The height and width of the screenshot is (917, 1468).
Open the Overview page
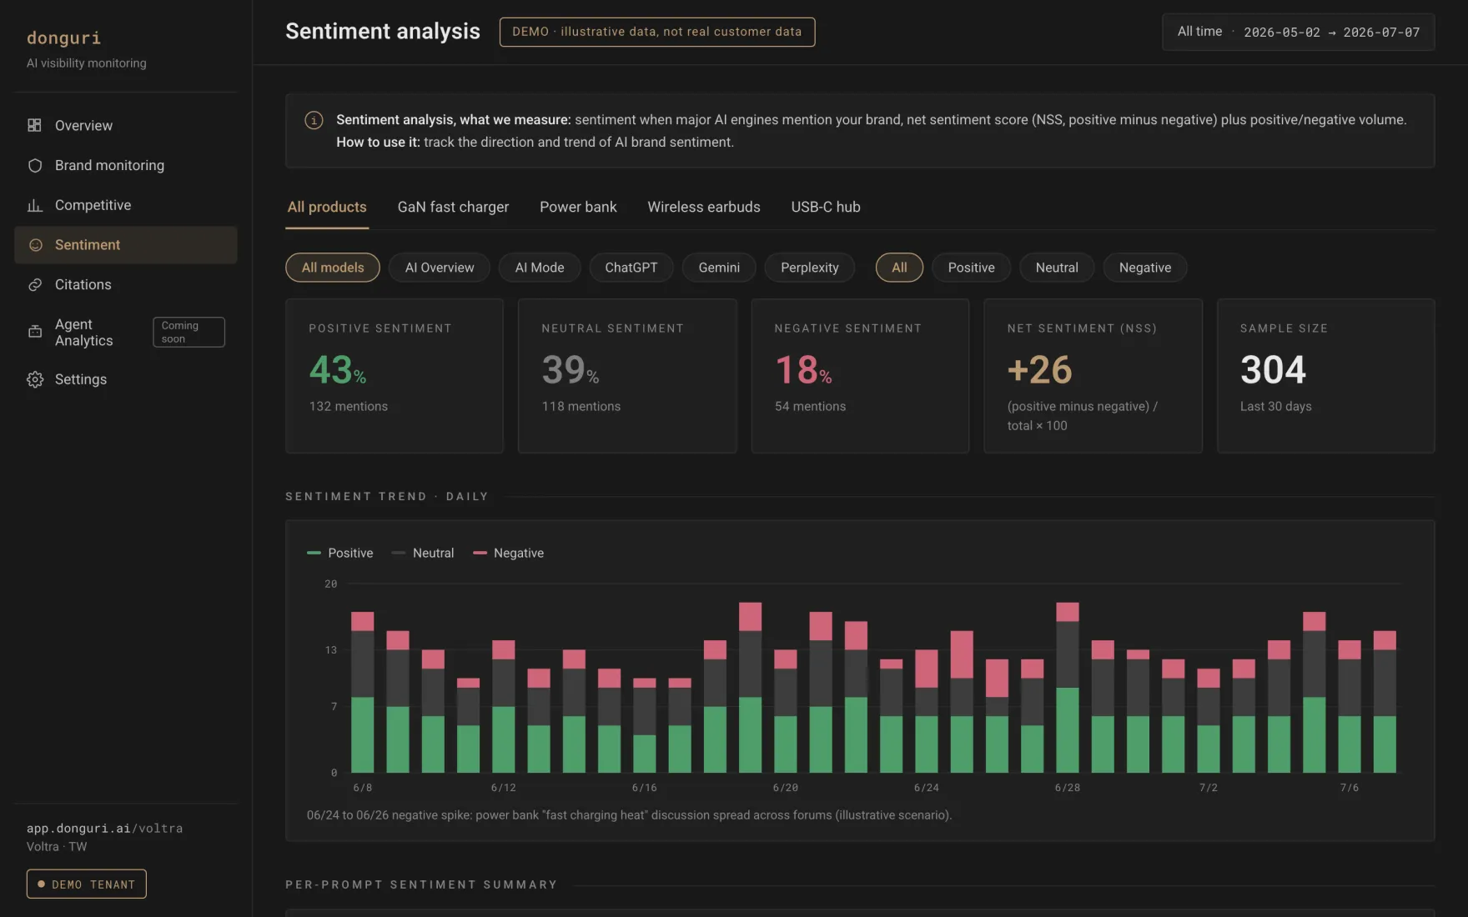coord(126,125)
